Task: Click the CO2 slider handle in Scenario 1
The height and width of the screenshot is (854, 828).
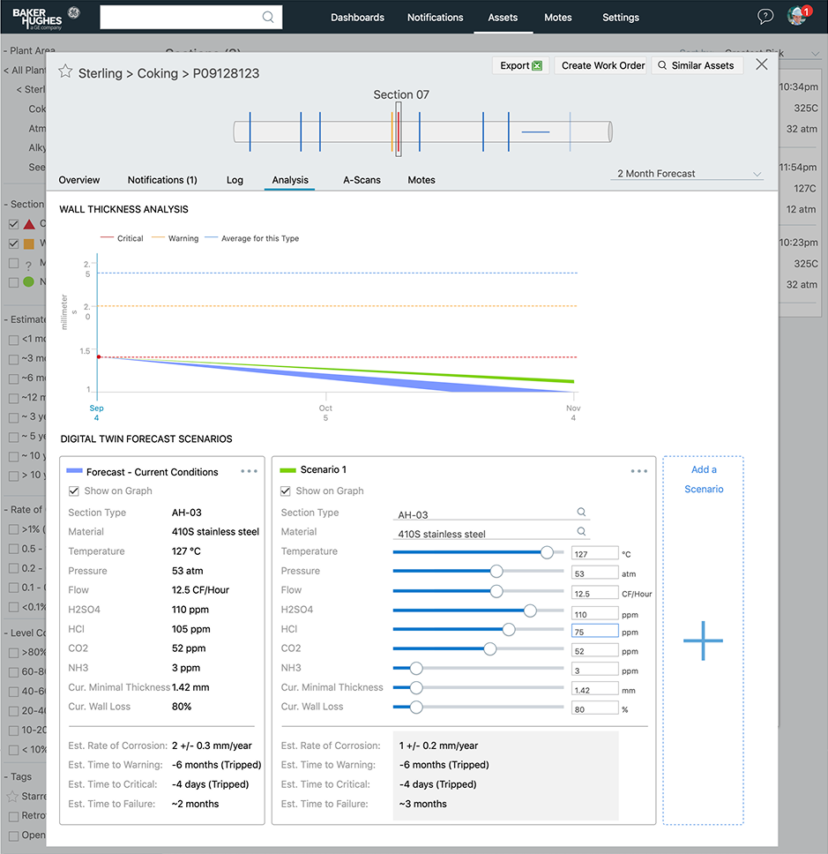Action: click(x=490, y=648)
